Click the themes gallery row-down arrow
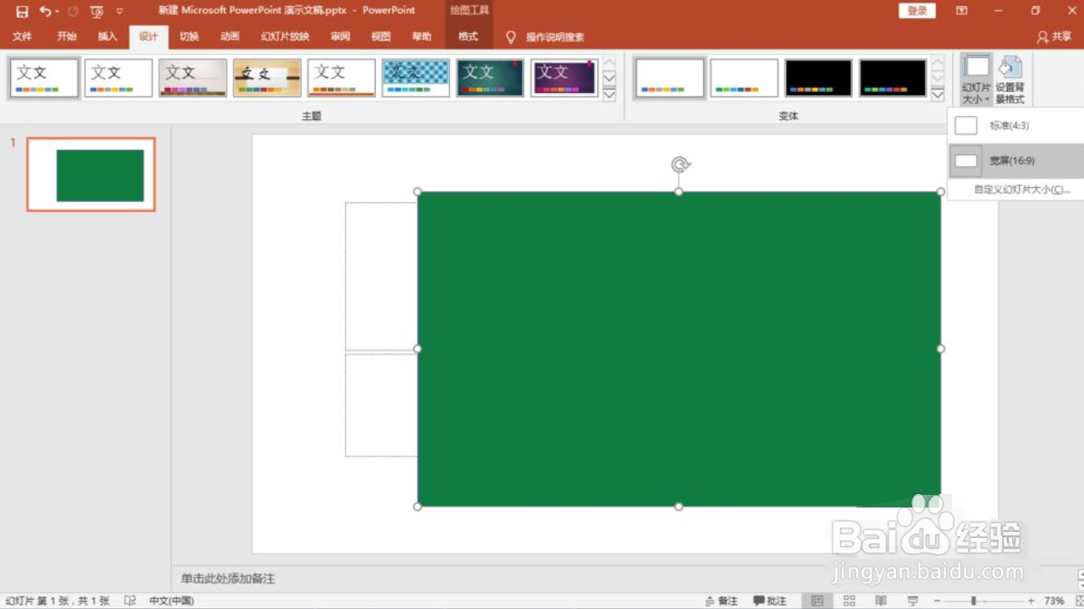Image resolution: width=1084 pixels, height=609 pixels. click(609, 78)
